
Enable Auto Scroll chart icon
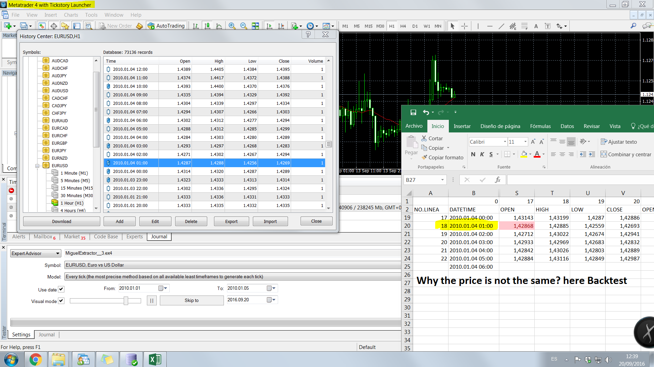click(269, 26)
